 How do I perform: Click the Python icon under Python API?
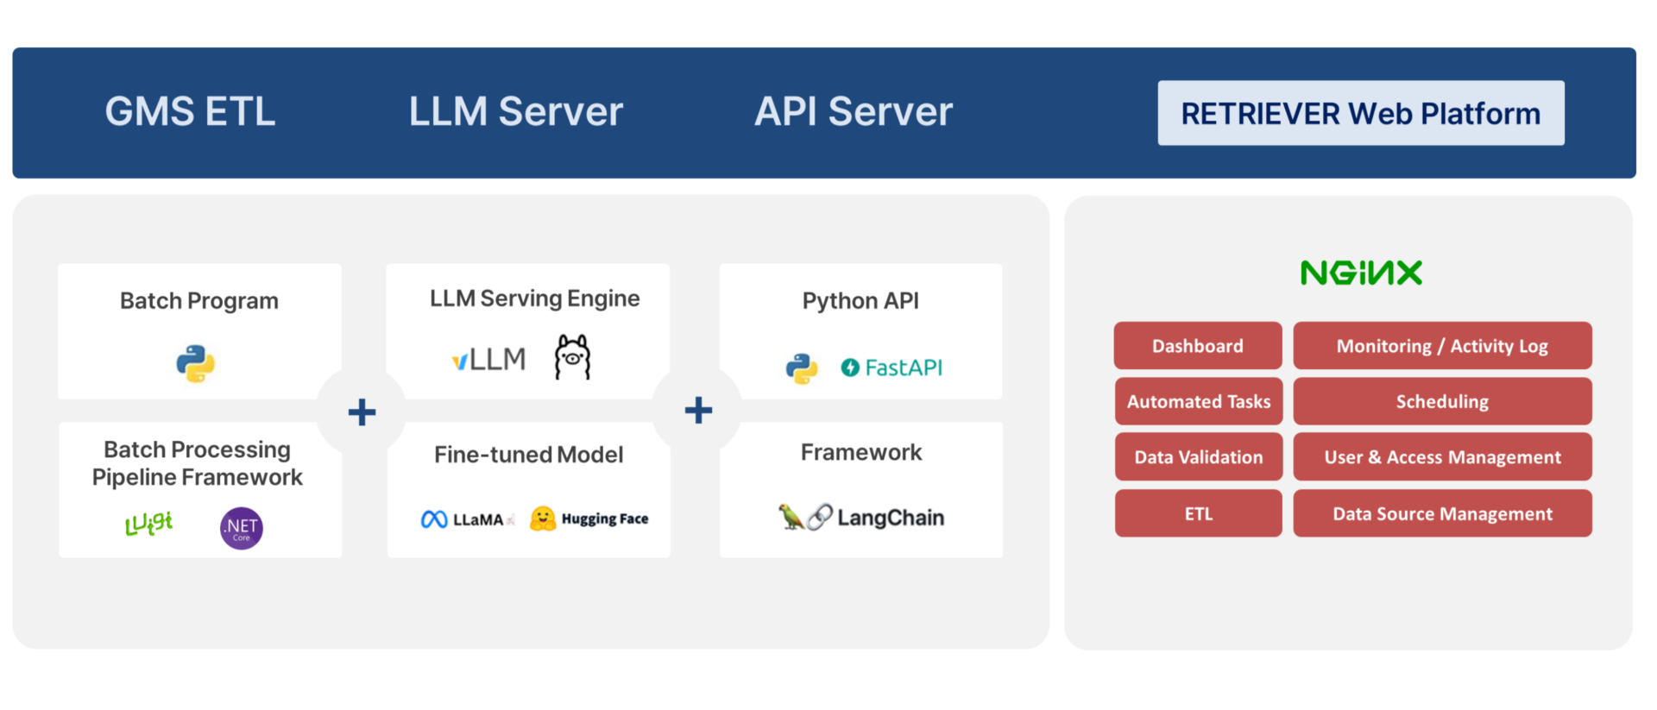click(802, 368)
